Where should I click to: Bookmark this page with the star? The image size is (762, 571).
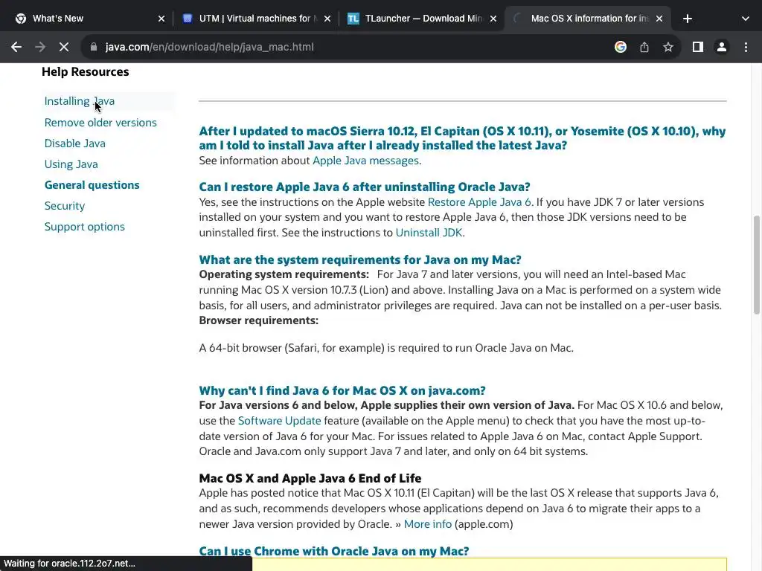[x=668, y=47]
